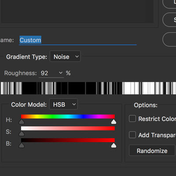Click the gradient Name field containing Custom
This screenshot has height=176, width=176.
pyautogui.click(x=78, y=40)
